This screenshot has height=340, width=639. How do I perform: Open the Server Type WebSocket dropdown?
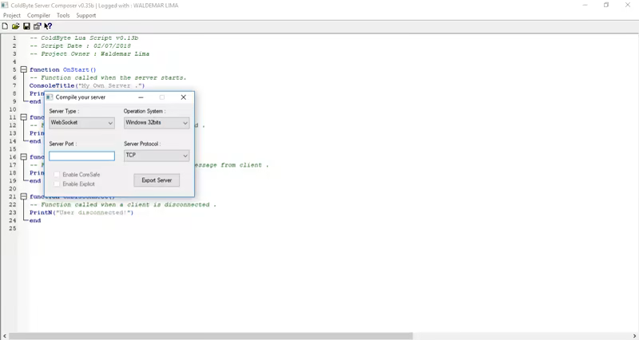(81, 123)
